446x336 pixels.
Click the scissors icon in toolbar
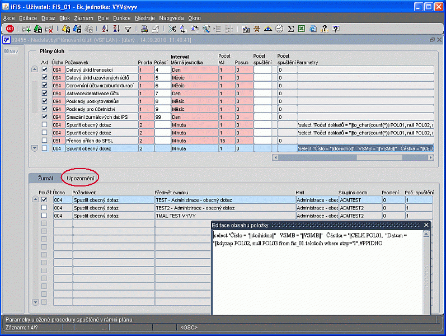(172, 29)
